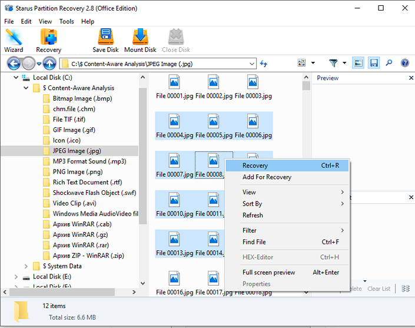Open the find file magnifier icon
Screen dimensions: 415x328
pos(389,63)
